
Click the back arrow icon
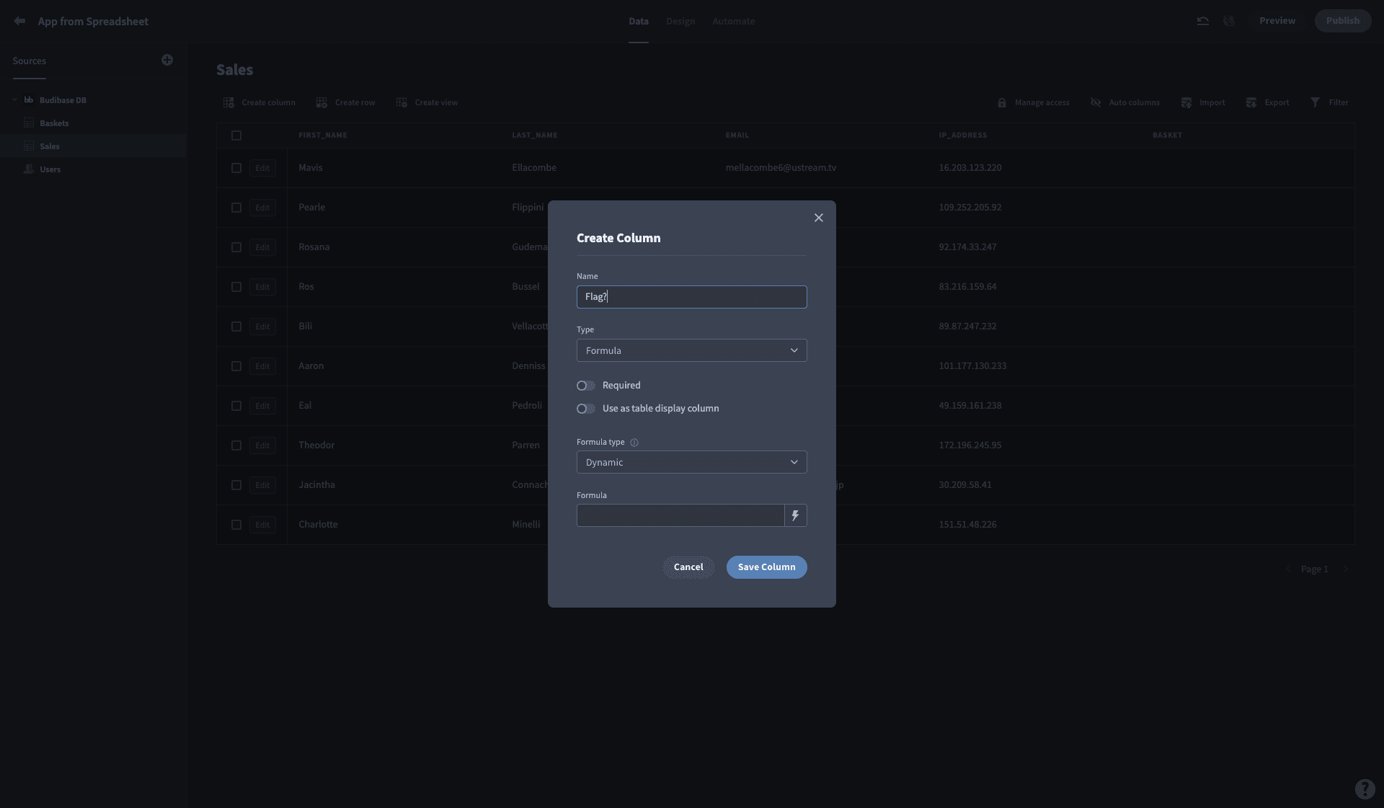[x=19, y=21]
